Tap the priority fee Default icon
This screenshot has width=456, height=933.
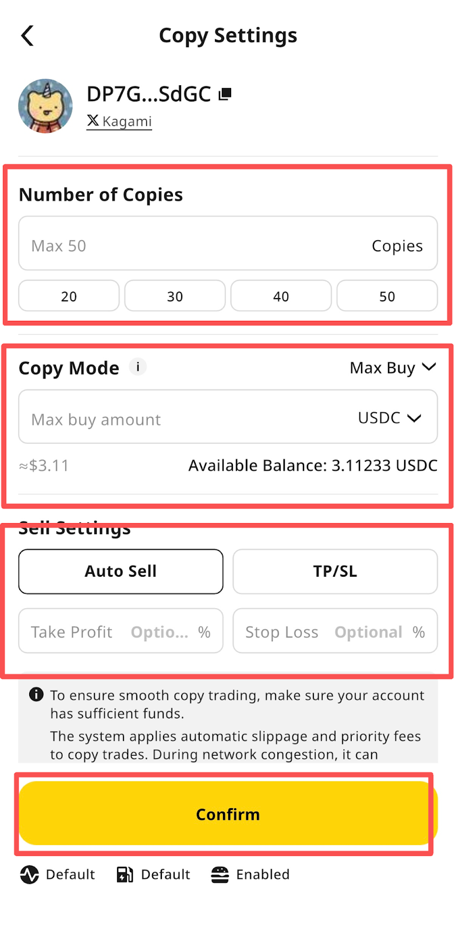point(125,875)
